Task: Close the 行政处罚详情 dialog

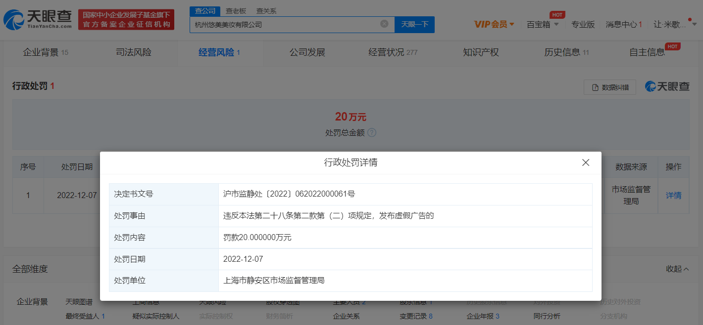Action: click(586, 162)
